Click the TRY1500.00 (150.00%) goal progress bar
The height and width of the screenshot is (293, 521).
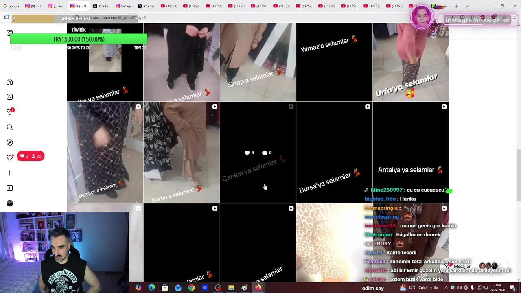coord(79,39)
